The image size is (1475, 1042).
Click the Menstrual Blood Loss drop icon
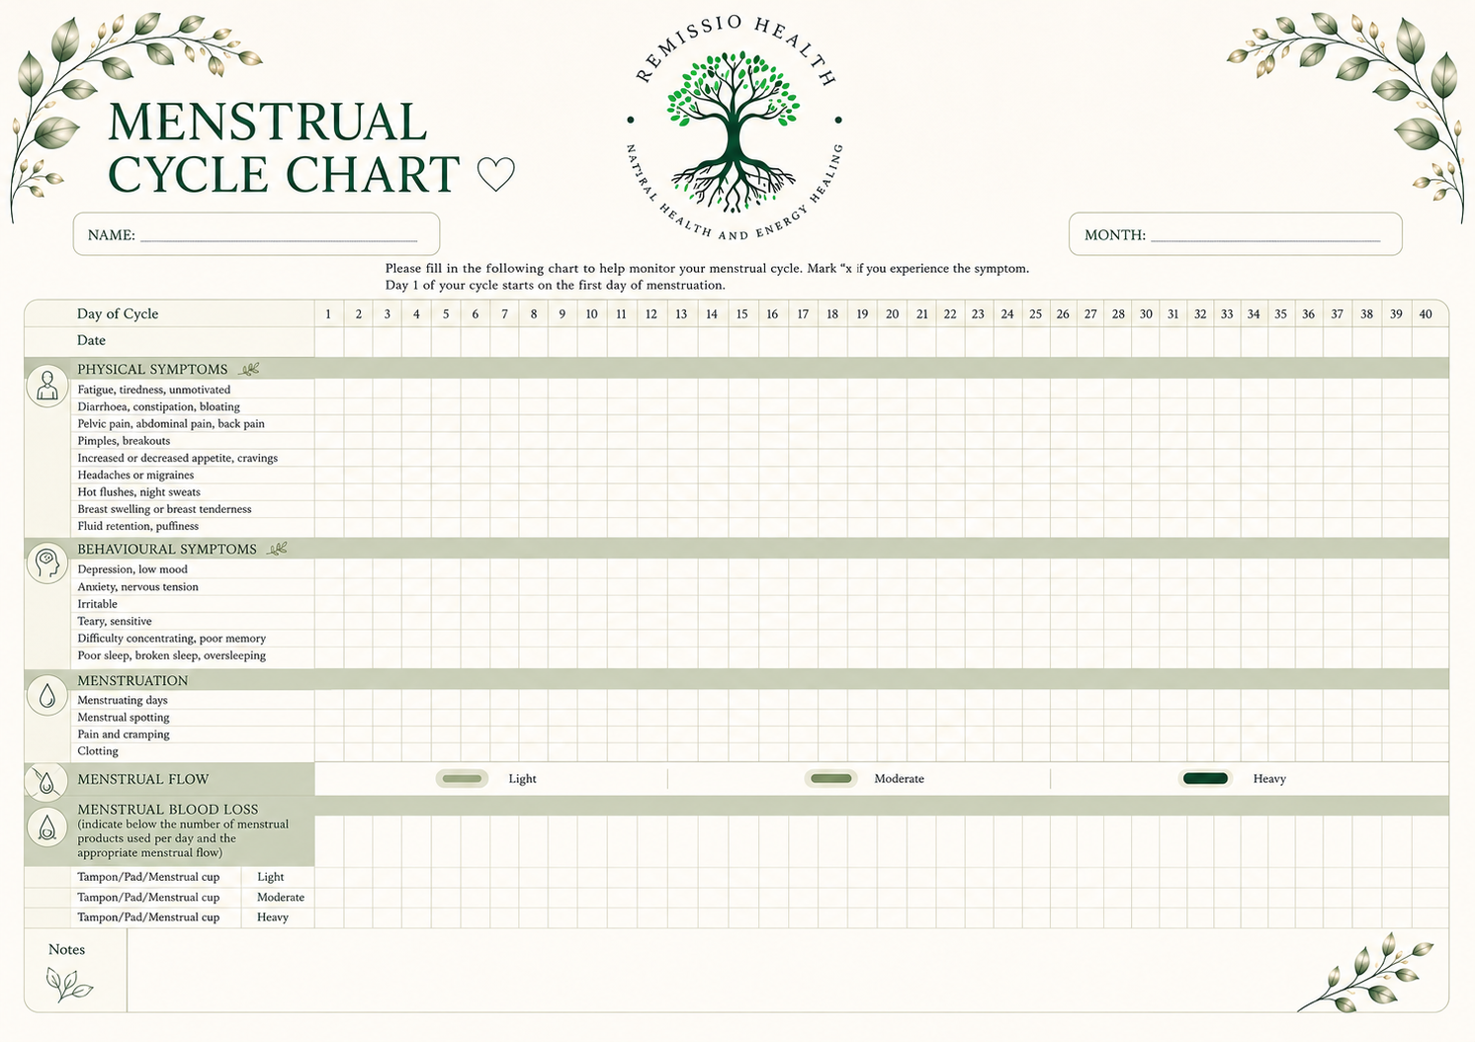click(x=46, y=826)
